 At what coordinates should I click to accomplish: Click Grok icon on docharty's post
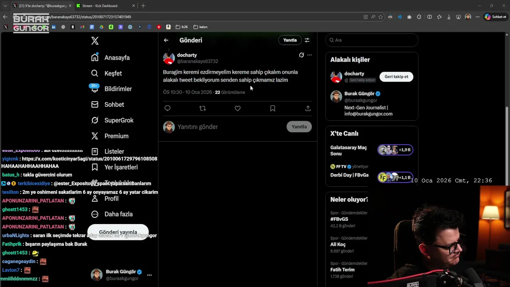[x=301, y=55]
